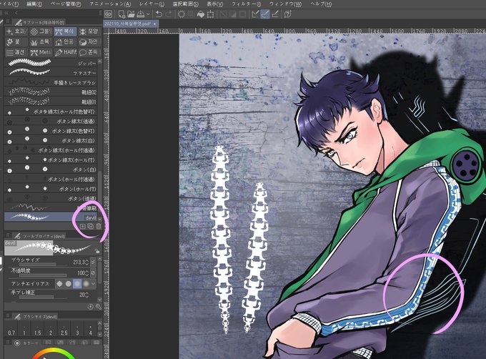
Task: Open the フィルター(I) menu
Action: [x=246, y=4]
